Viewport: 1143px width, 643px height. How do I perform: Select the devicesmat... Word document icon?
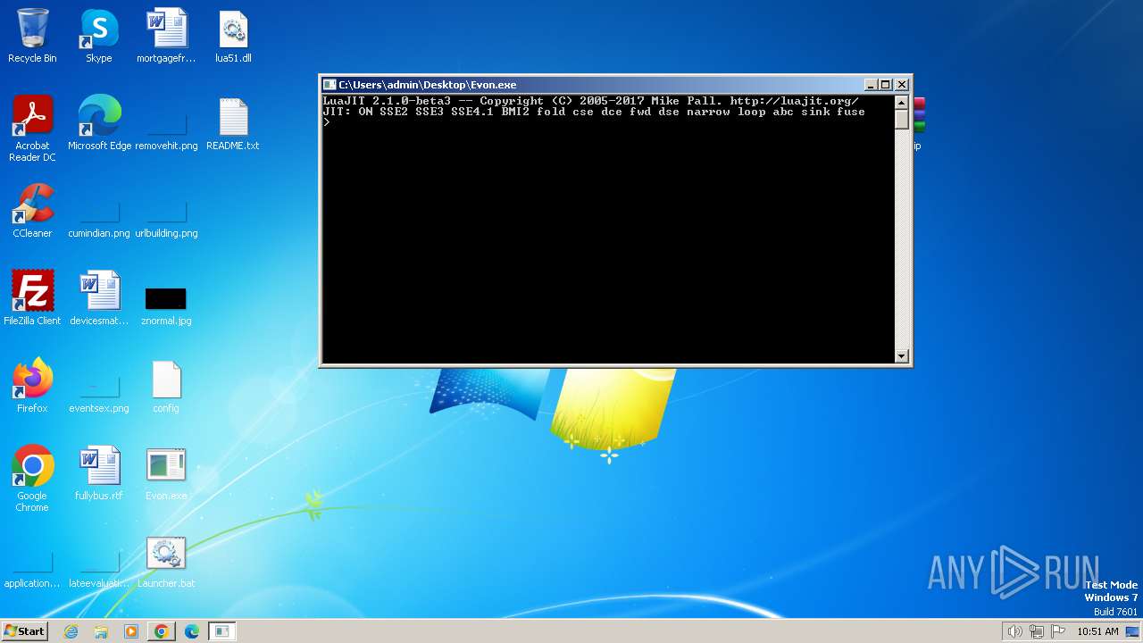click(99, 298)
